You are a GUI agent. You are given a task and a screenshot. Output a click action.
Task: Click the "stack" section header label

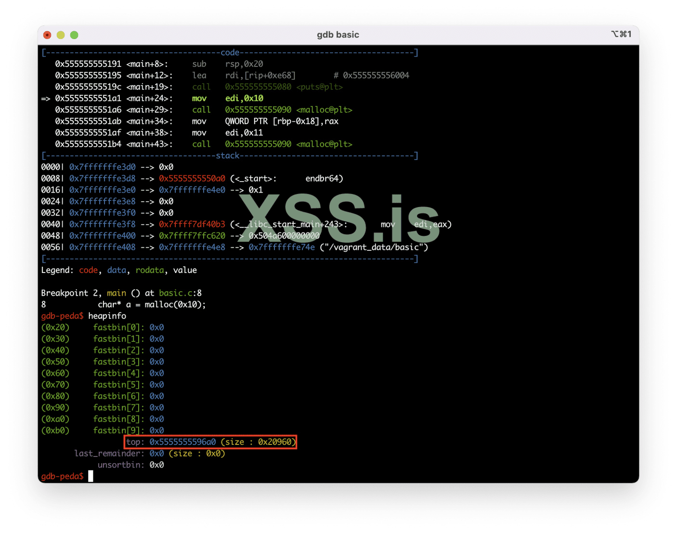click(x=228, y=156)
